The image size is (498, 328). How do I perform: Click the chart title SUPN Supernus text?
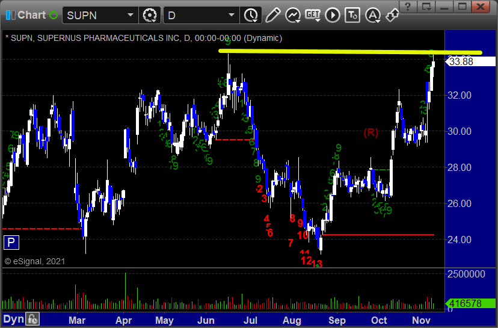(x=144, y=38)
